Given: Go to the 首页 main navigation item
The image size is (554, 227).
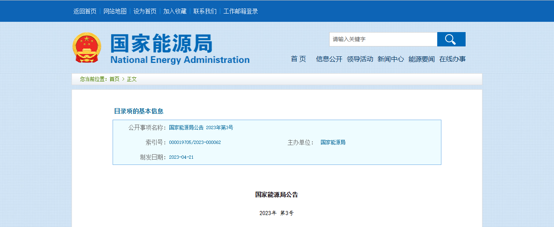Looking at the screenshot, I should 298,59.
